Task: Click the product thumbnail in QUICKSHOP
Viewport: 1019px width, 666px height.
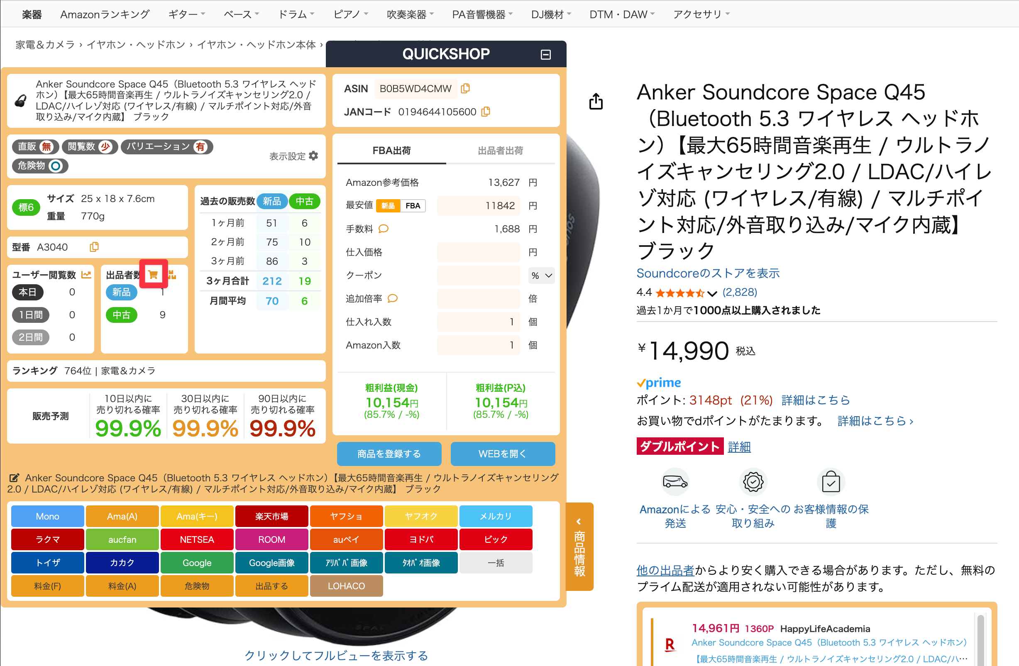Action: click(x=21, y=100)
